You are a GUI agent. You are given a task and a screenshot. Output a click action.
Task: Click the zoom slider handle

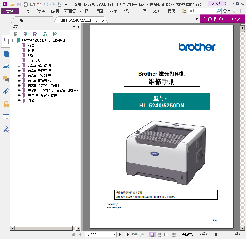[216, 235]
